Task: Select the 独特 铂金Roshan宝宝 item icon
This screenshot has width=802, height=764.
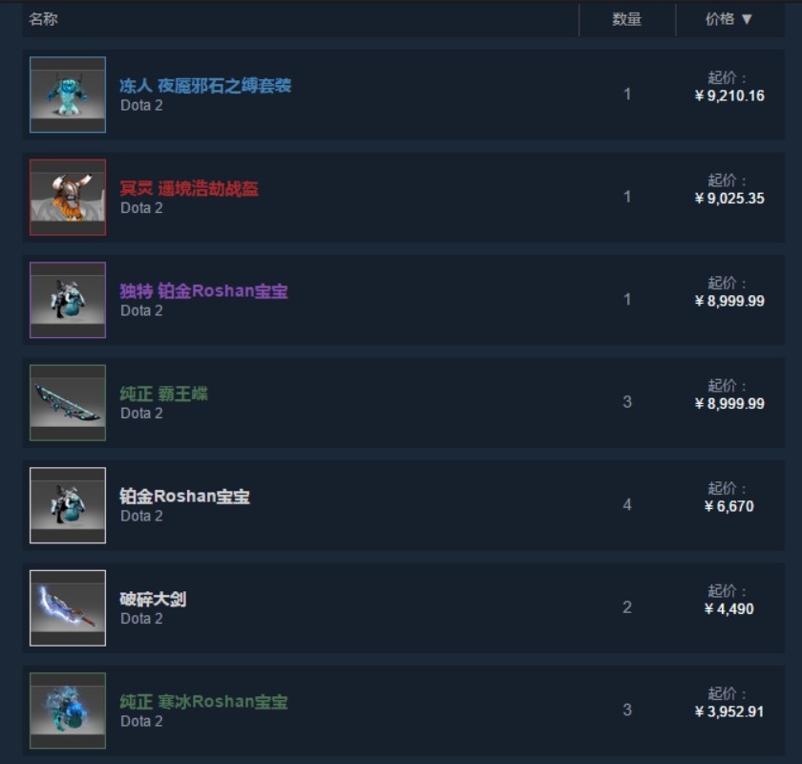Action: click(x=68, y=300)
